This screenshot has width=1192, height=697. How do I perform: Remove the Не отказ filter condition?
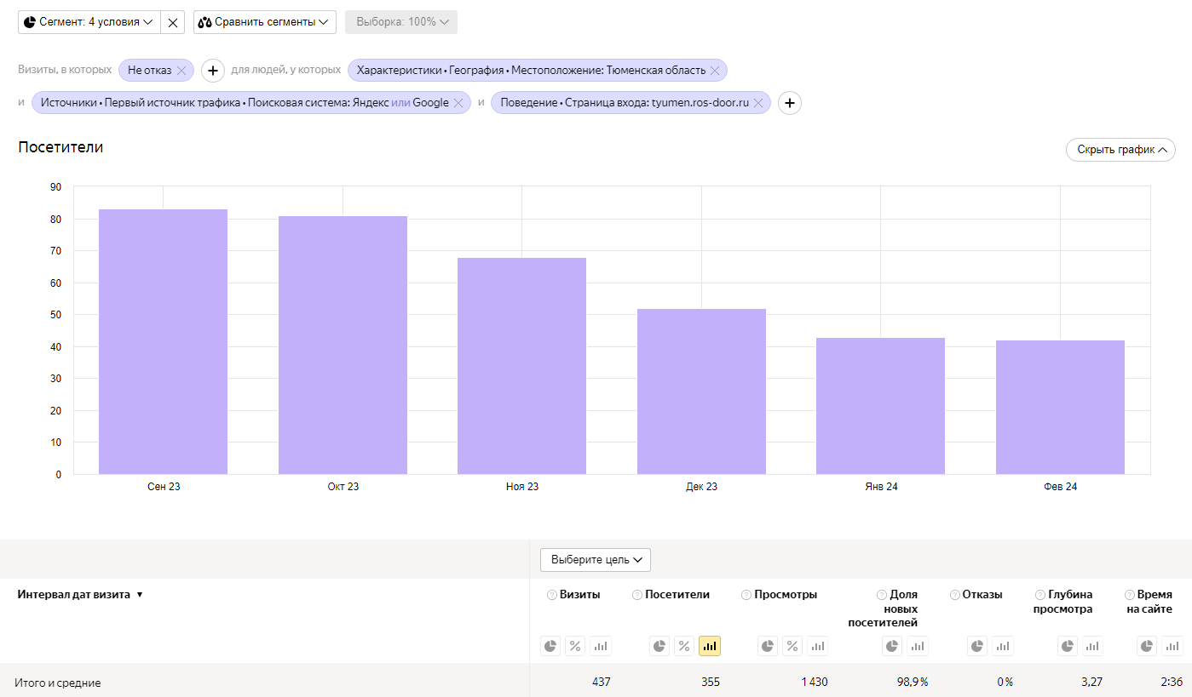(x=181, y=71)
